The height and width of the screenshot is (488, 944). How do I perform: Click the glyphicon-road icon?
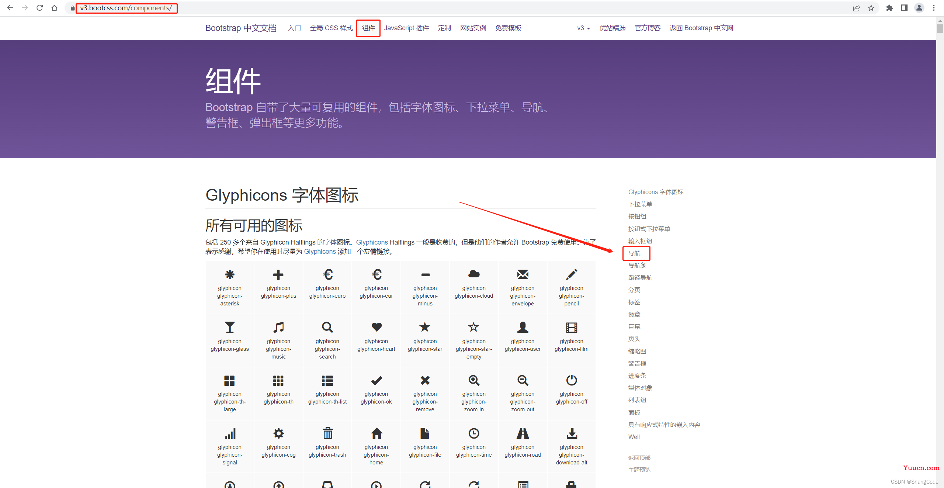[x=523, y=433]
